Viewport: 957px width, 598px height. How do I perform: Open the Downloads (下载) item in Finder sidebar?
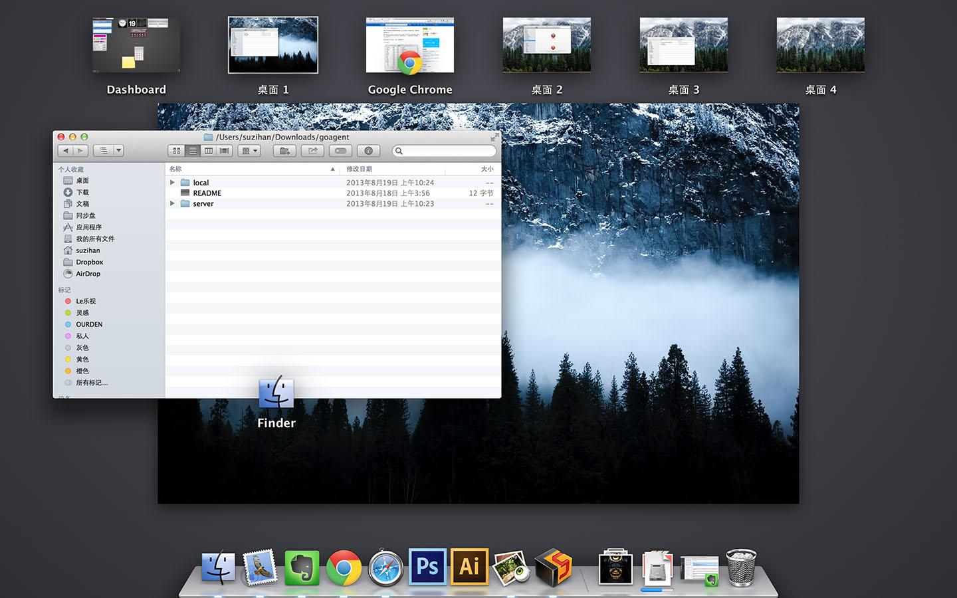pos(83,192)
